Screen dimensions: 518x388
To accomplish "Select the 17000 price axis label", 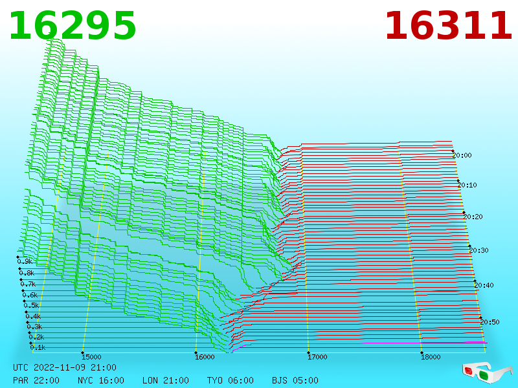I will pyautogui.click(x=317, y=357).
